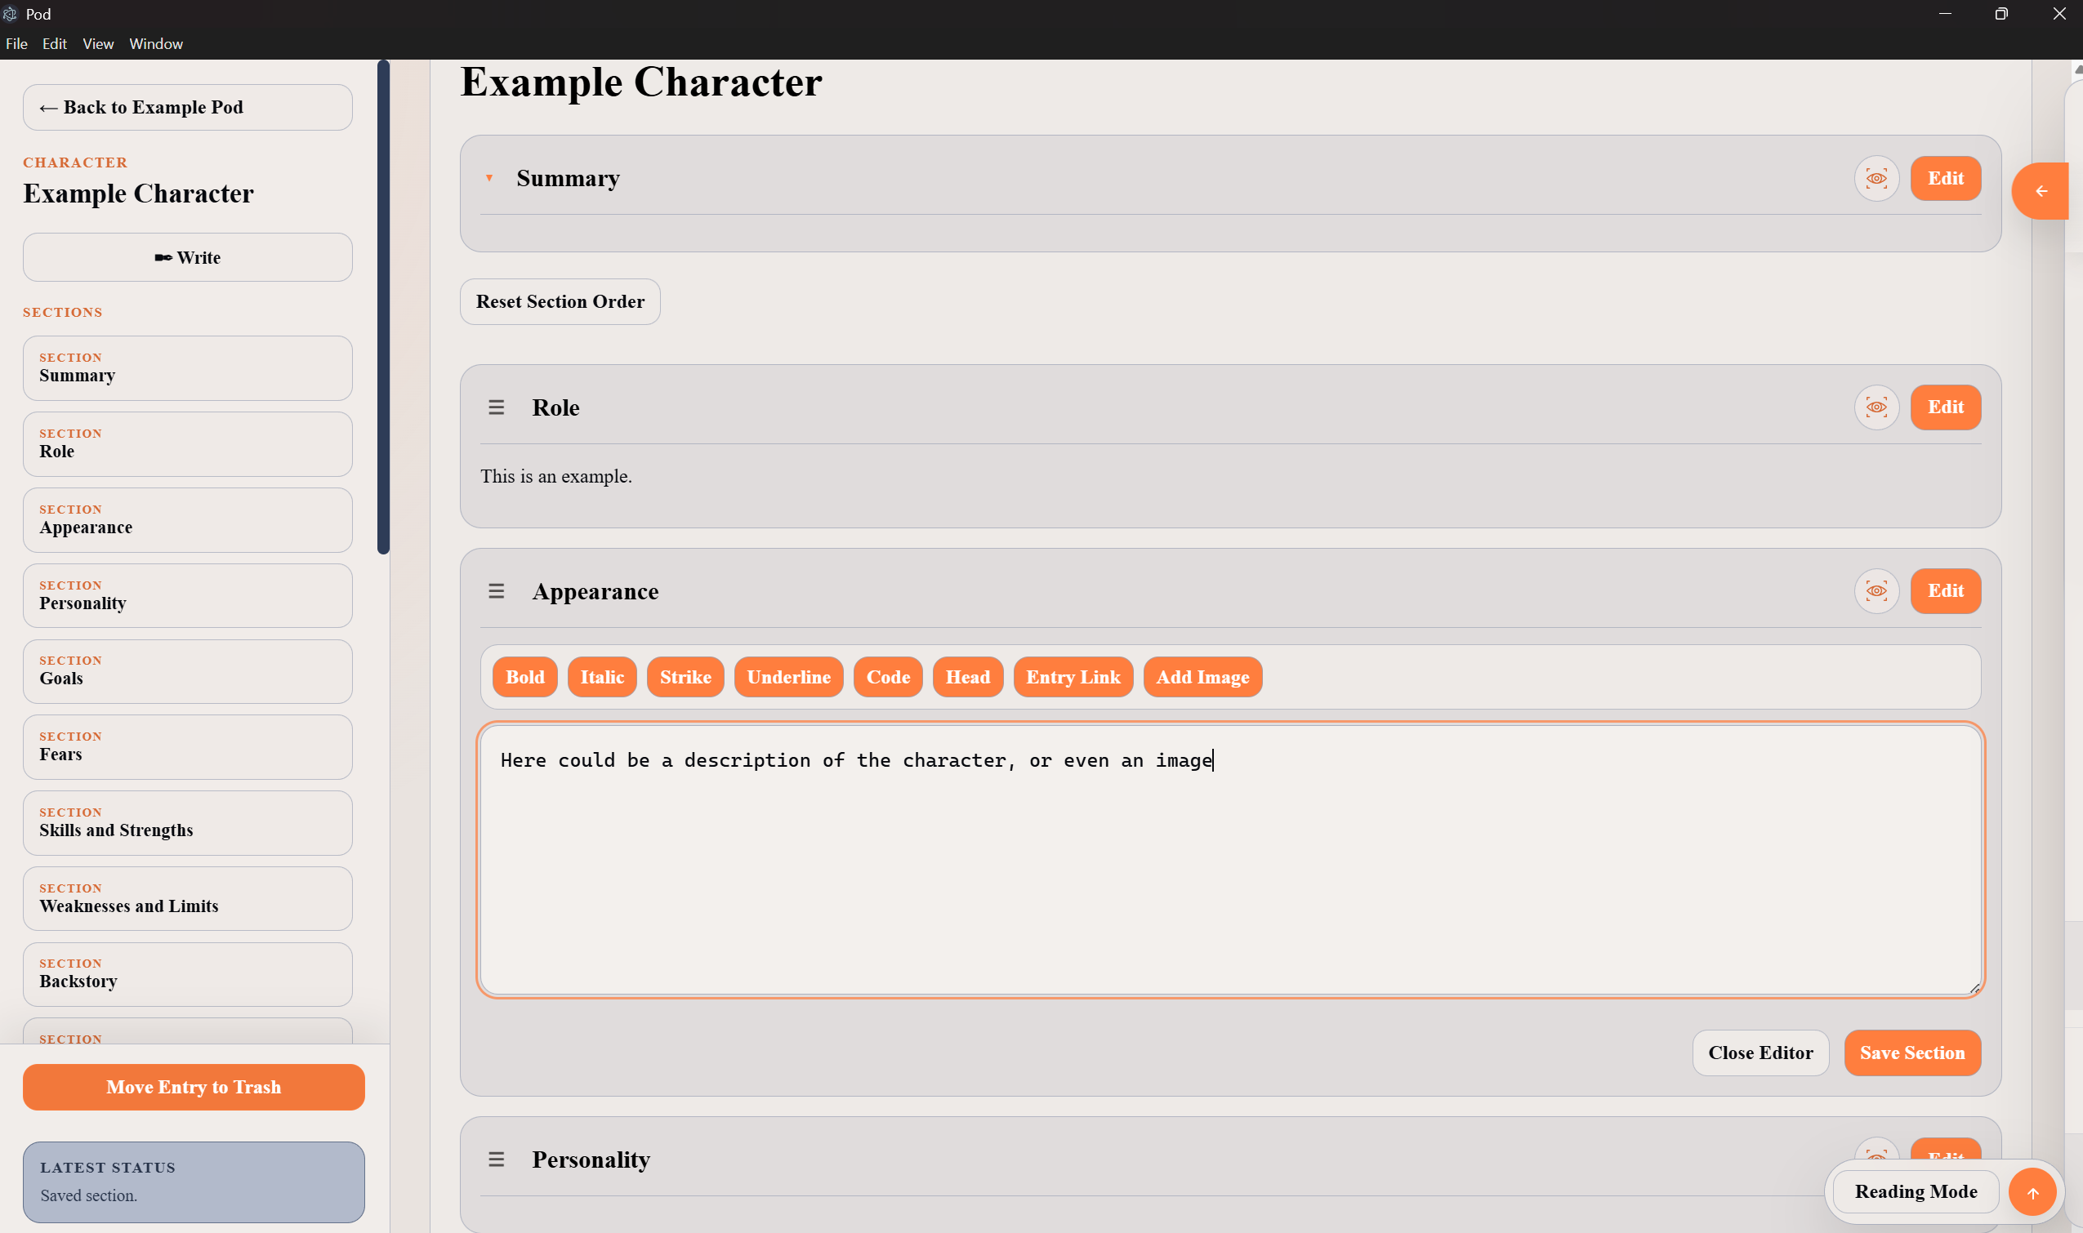This screenshot has width=2083, height=1233.
Task: Jump to the Goals section in sidebar
Action: click(x=188, y=671)
